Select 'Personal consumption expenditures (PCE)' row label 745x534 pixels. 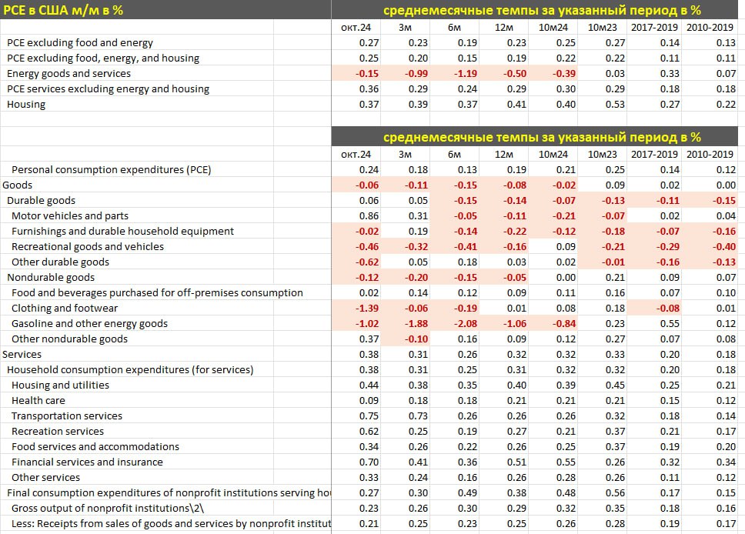(111, 170)
